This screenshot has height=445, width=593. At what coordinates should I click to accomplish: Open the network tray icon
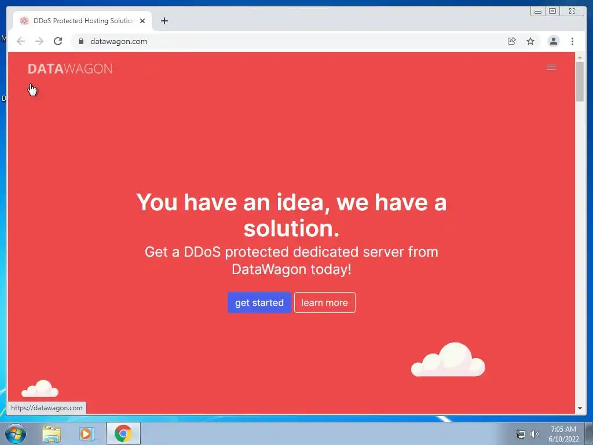click(521, 434)
